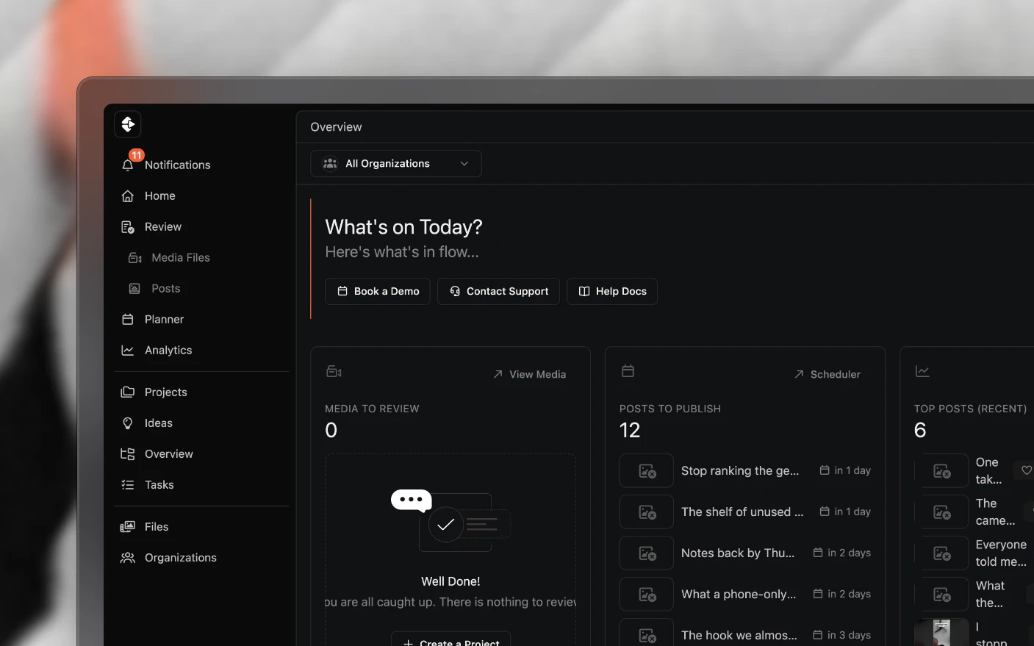Open the Analytics page
Viewport: 1034px width, 646px height.
(x=168, y=351)
